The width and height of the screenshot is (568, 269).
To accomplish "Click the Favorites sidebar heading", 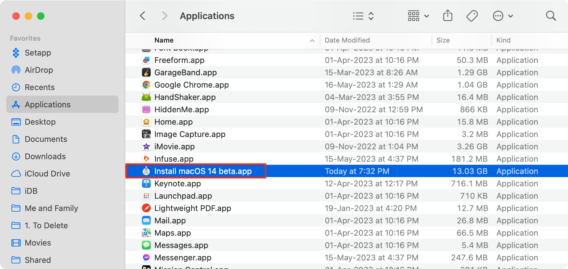I will point(25,38).
